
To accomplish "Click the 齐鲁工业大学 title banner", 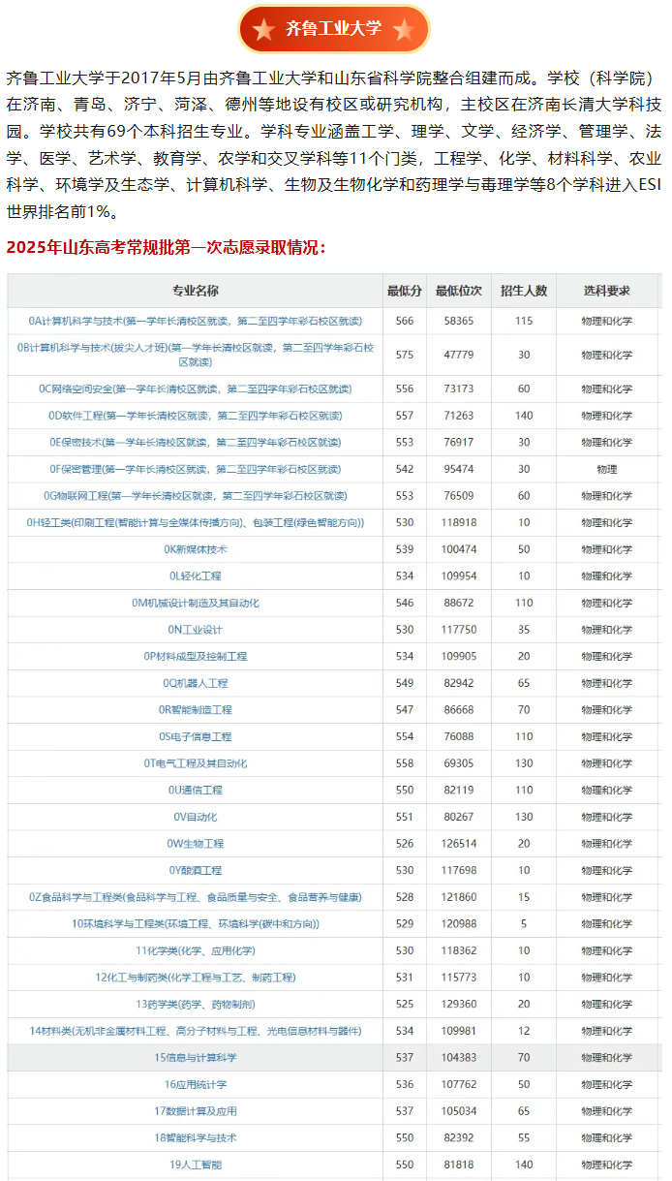I will [x=334, y=29].
